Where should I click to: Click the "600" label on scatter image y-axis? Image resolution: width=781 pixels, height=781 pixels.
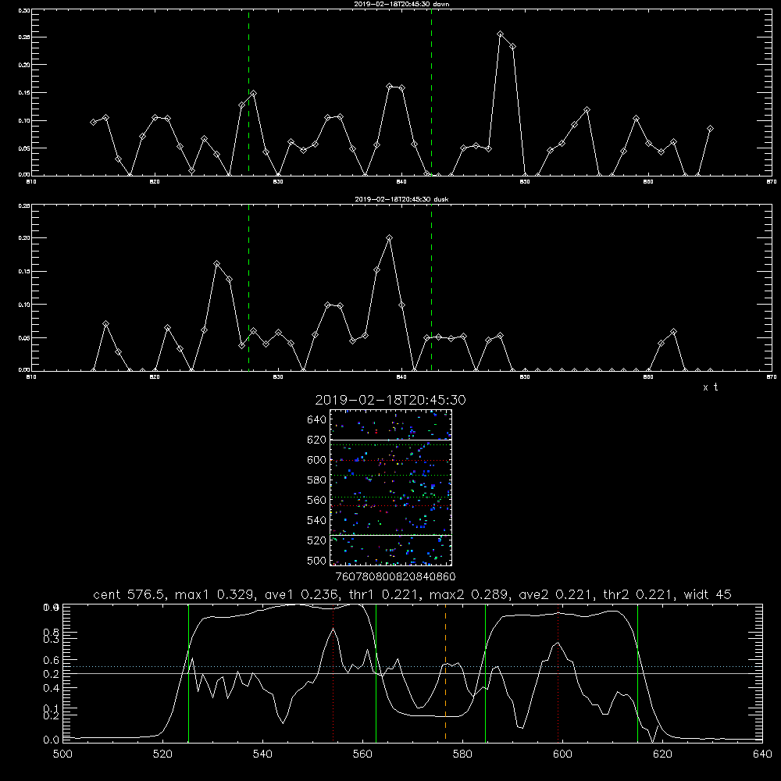(x=316, y=460)
